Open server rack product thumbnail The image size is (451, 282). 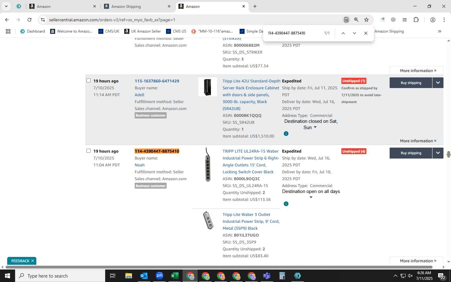[x=208, y=87]
